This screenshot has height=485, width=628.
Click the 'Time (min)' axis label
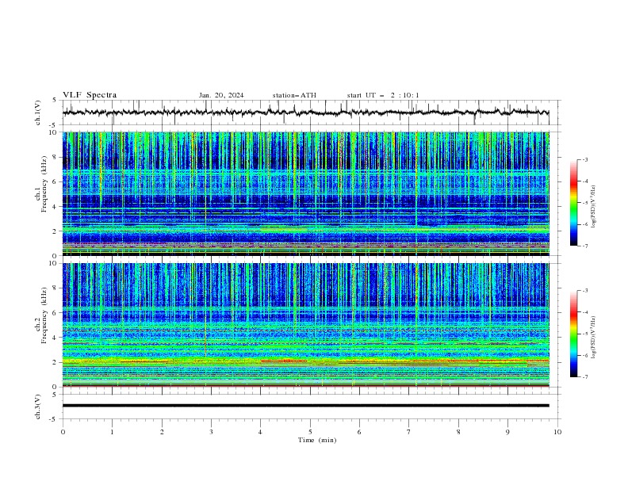(317, 440)
